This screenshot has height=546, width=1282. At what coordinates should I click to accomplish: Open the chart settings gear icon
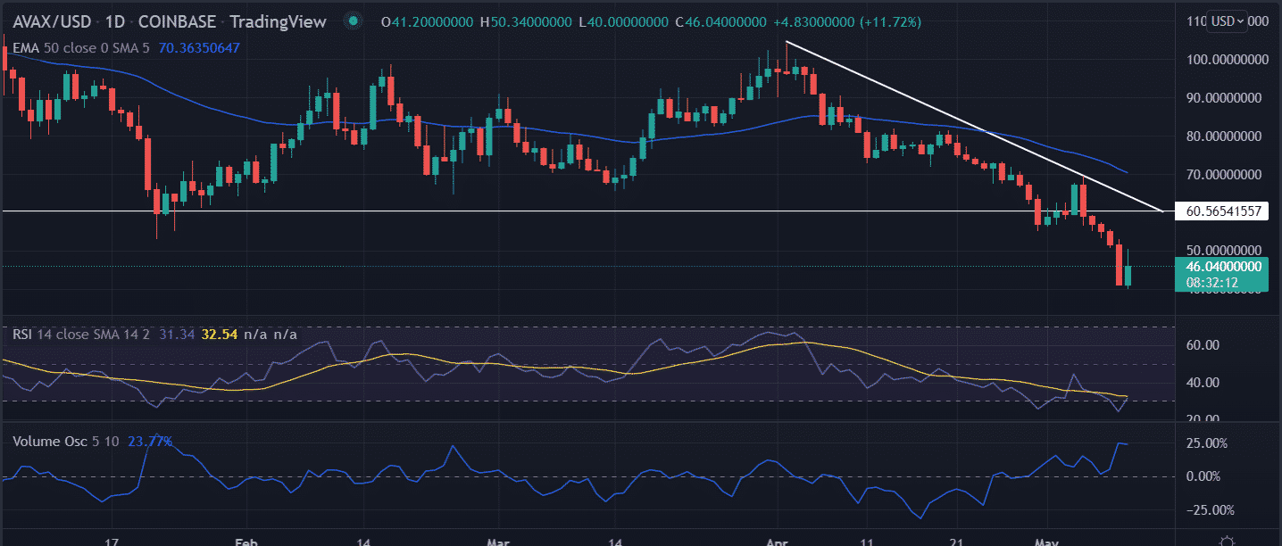tap(1227, 540)
